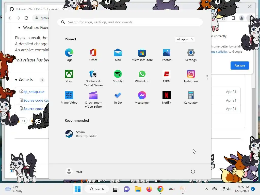Click the Windows Start button
The height and width of the screenshot is (195, 260).
(77, 189)
